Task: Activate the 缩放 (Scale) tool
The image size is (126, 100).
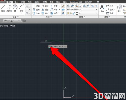Action: pyautogui.click(x=45, y=13)
